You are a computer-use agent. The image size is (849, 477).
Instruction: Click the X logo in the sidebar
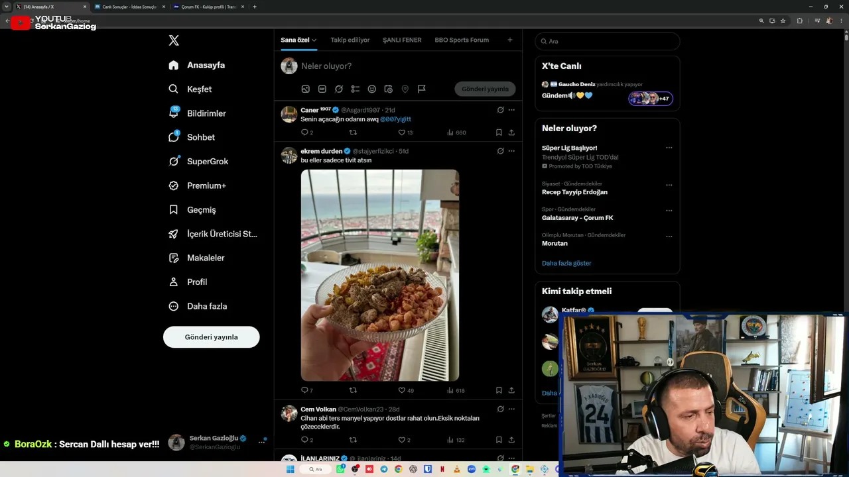click(174, 40)
